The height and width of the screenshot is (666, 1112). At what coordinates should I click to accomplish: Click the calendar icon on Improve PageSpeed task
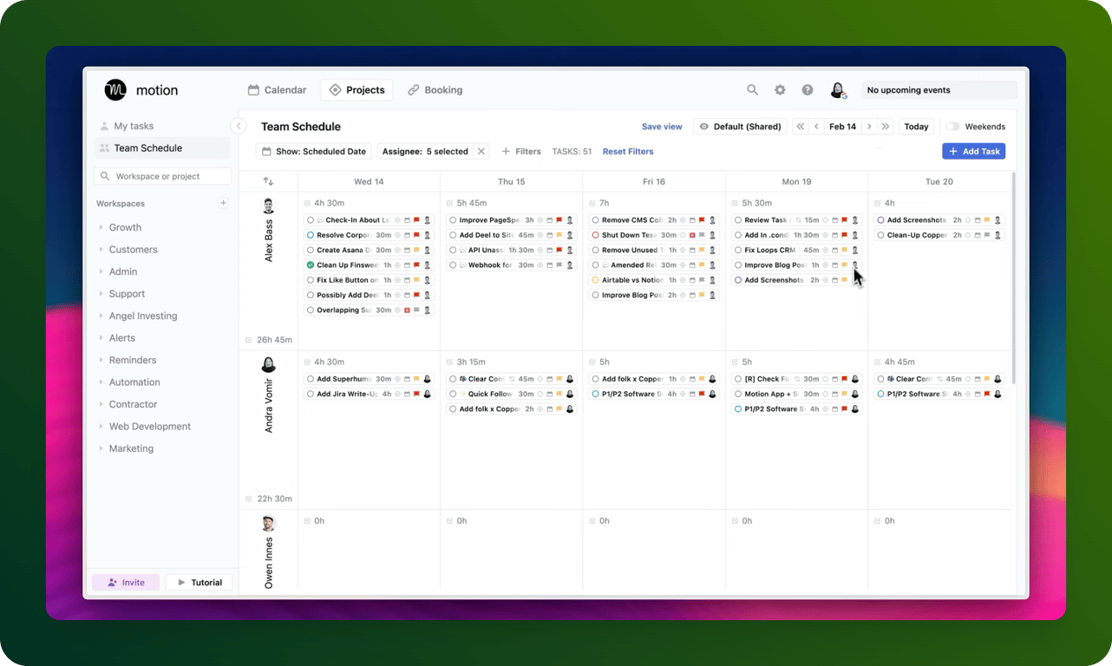549,220
